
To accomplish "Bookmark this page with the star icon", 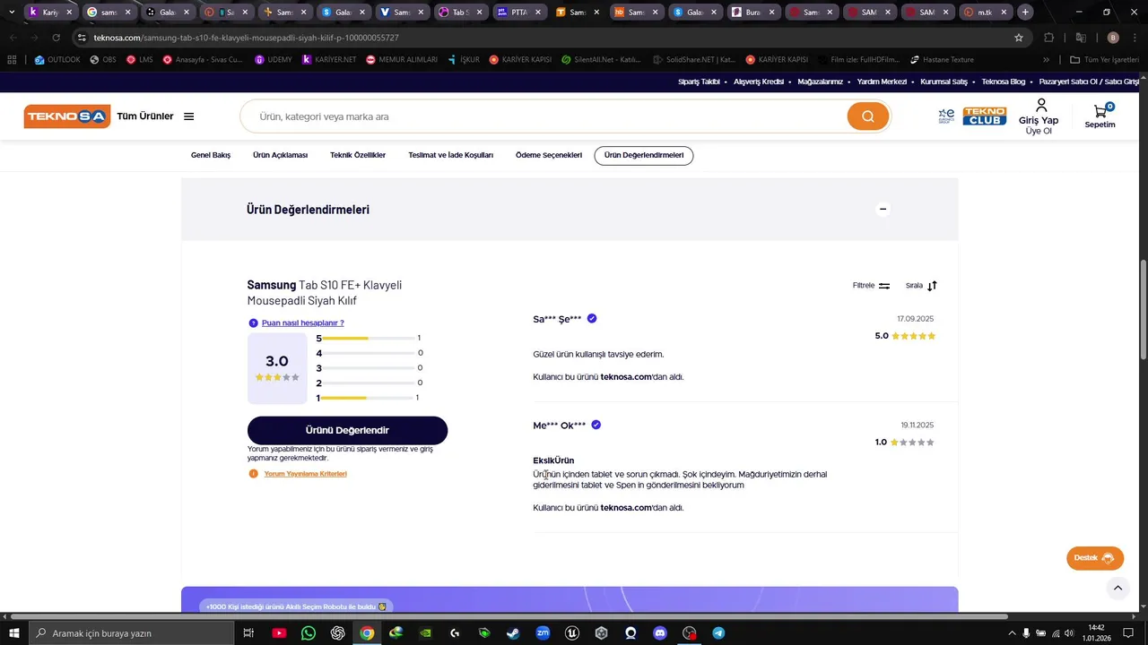I will pyautogui.click(x=1019, y=38).
